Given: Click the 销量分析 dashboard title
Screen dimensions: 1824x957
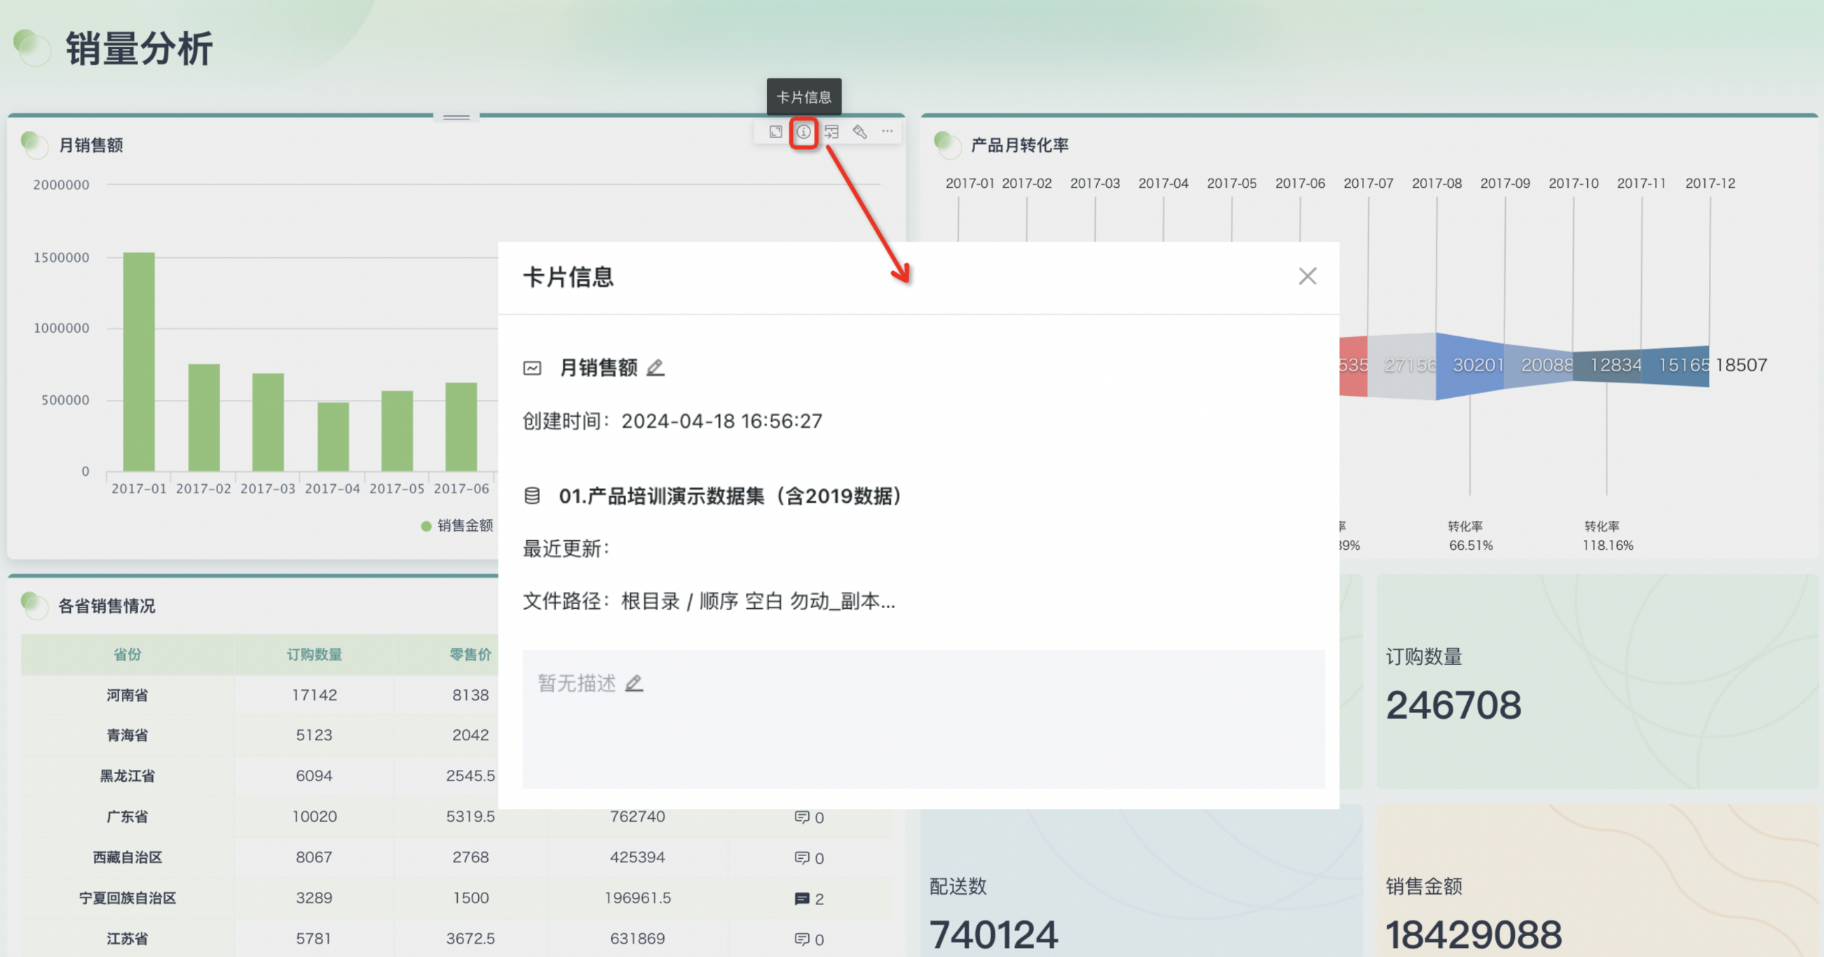Looking at the screenshot, I should pyautogui.click(x=139, y=48).
